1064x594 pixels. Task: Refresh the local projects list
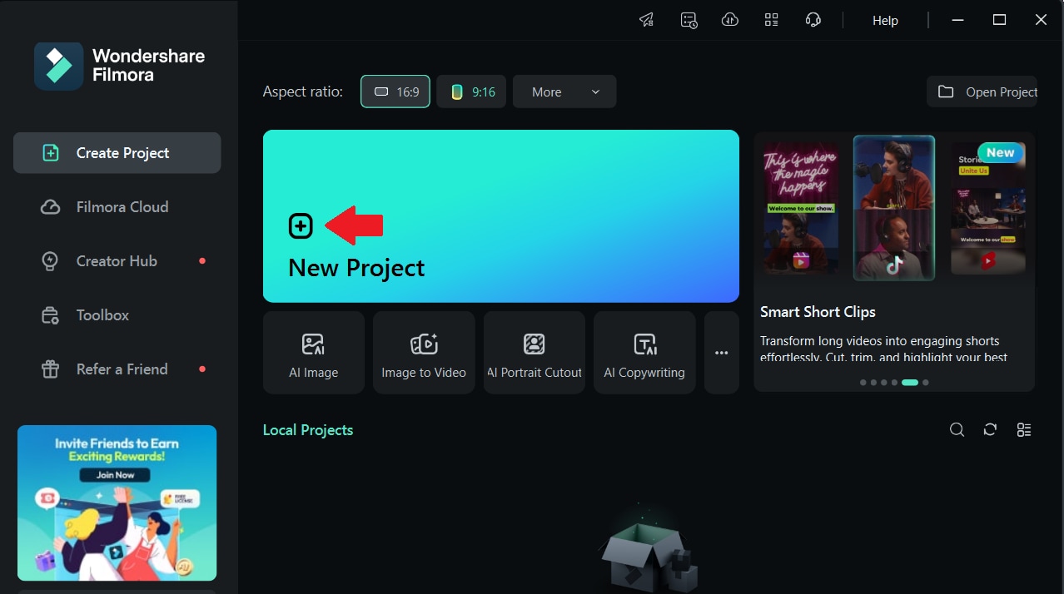[x=990, y=430]
